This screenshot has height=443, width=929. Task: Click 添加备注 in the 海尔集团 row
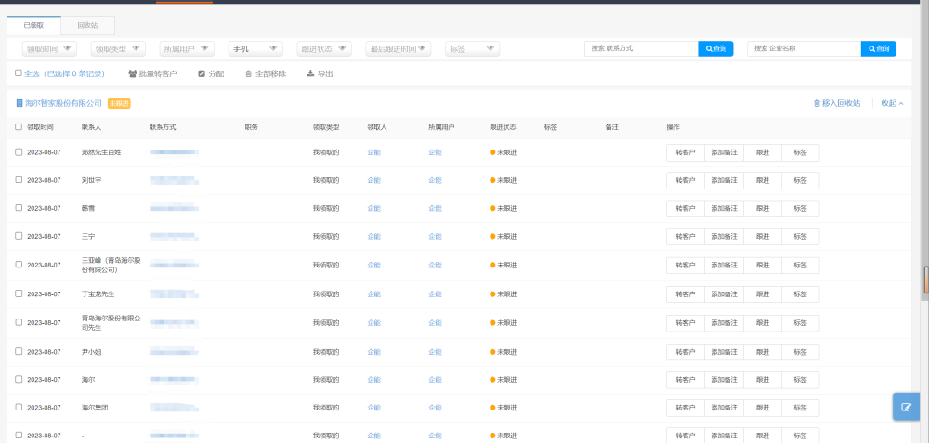point(724,408)
